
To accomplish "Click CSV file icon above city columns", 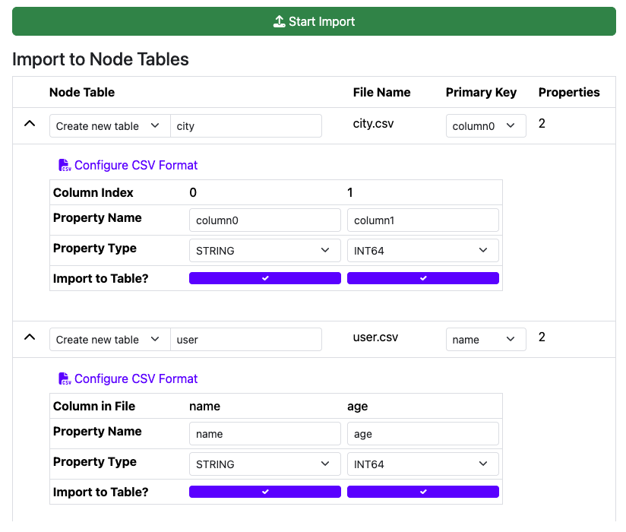I will pos(65,166).
